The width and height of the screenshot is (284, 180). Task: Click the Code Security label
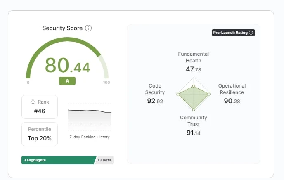pos(155,89)
